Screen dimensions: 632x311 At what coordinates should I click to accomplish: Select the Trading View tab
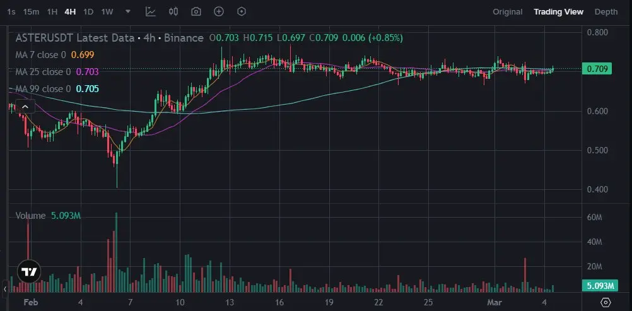click(x=558, y=12)
